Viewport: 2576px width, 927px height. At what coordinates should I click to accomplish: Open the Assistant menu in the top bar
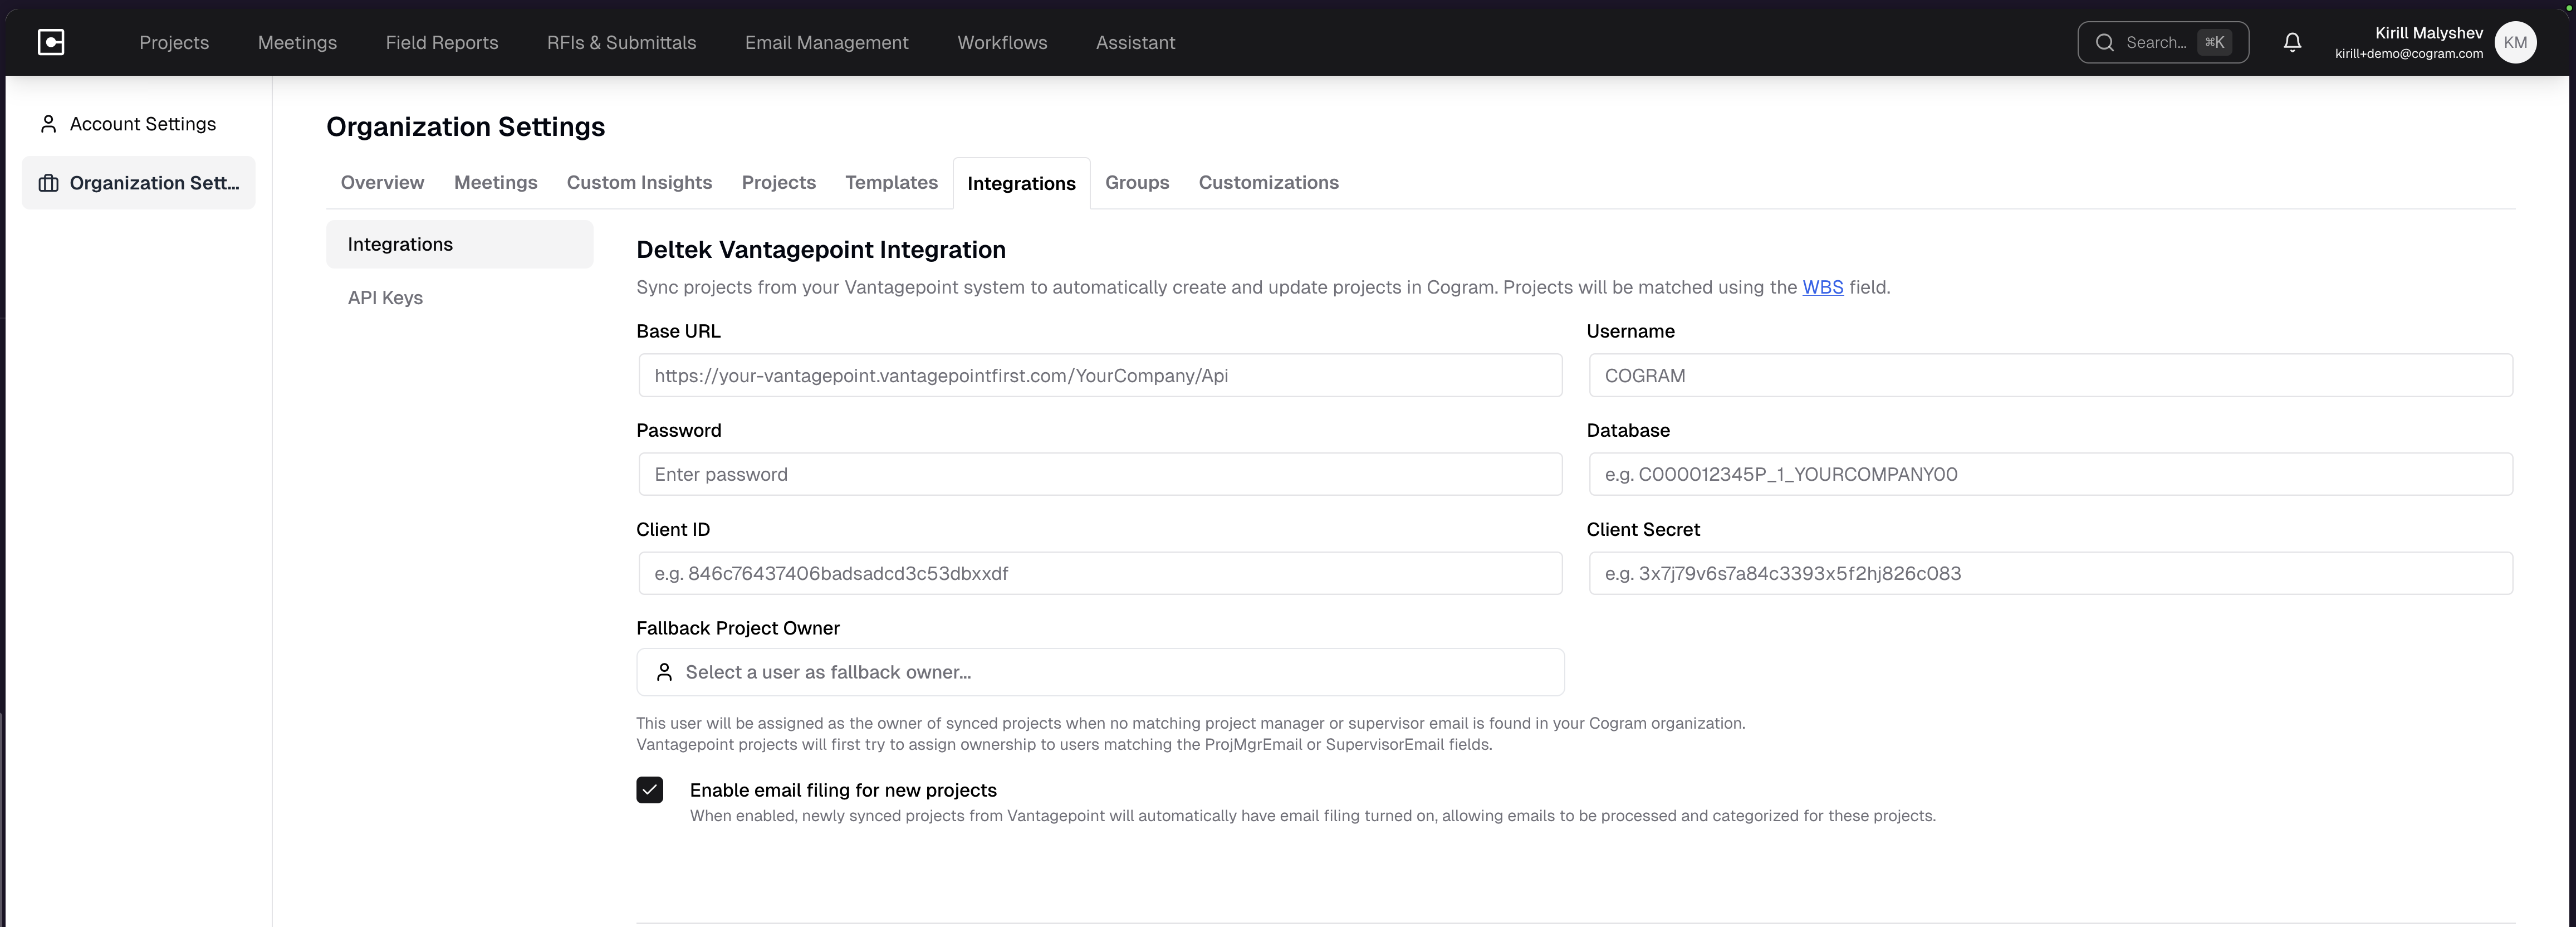1135,42
